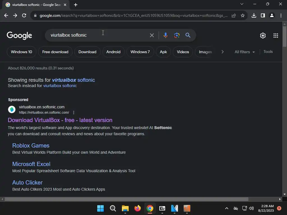Select the Download filter chip

coord(87,52)
